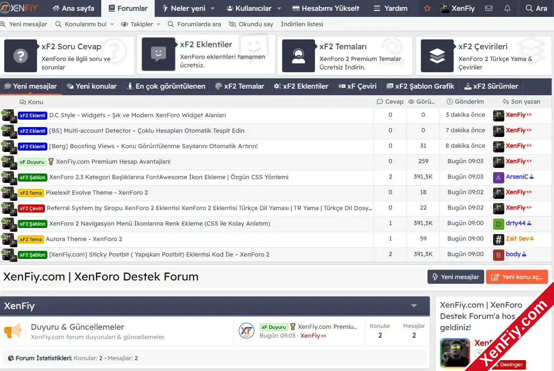Click the xF2 Temaları user icon
The height and width of the screenshot is (371, 554).
(x=299, y=56)
